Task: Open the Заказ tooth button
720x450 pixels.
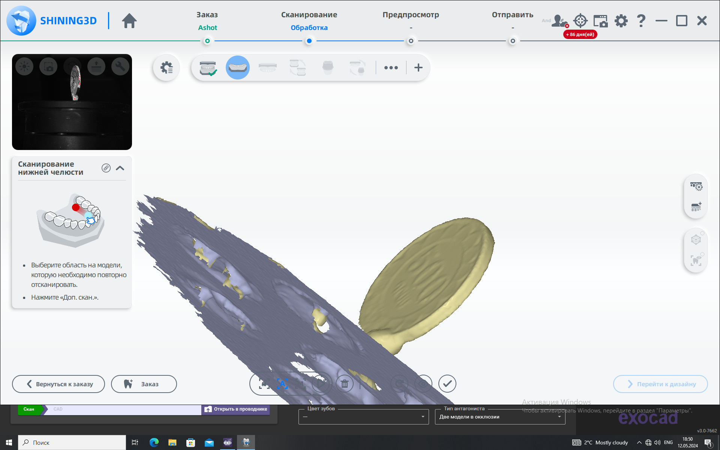Action: click(144, 384)
